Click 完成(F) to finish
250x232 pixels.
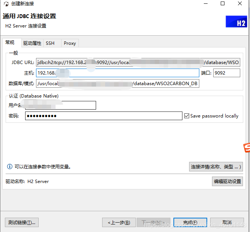point(190,223)
